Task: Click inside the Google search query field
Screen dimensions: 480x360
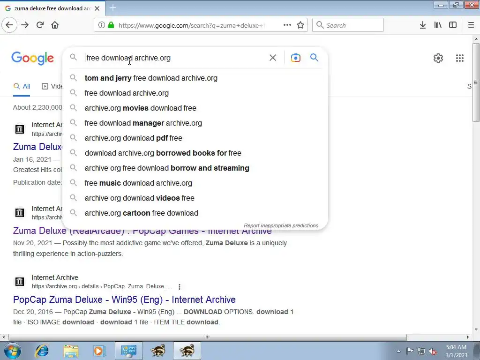Action: click(174, 58)
